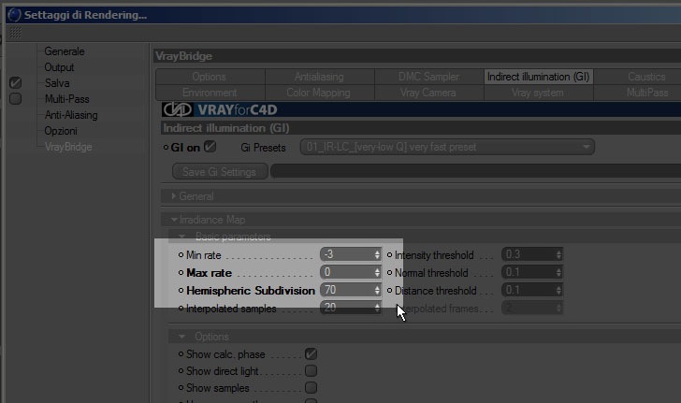
Task: Collapse the Irradiance Map section
Action: click(x=174, y=220)
